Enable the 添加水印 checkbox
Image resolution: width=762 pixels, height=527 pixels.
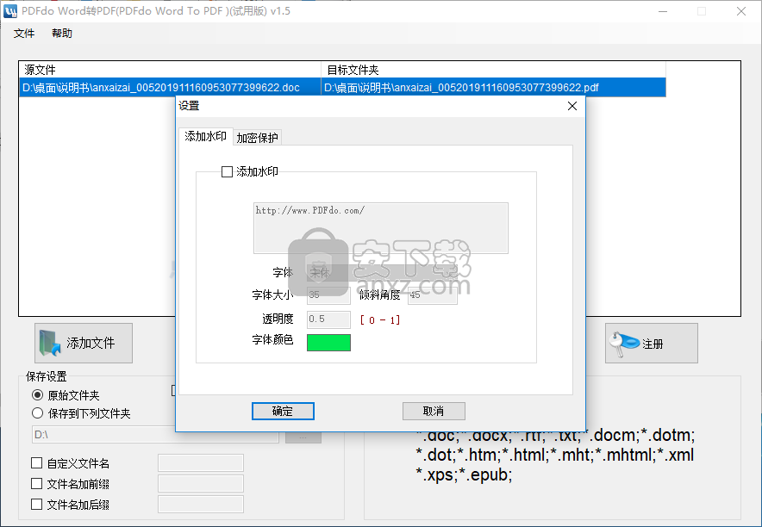click(227, 171)
